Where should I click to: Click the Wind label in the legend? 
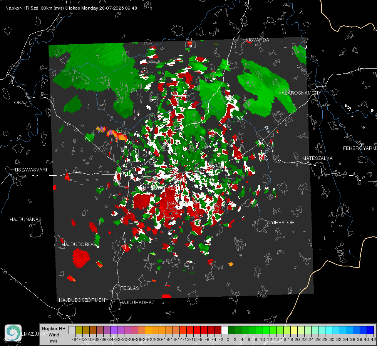[54, 335]
